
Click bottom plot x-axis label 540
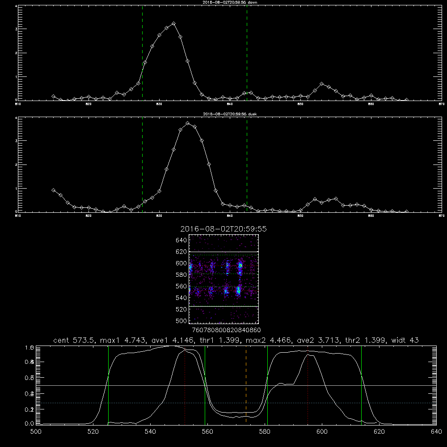150,431
